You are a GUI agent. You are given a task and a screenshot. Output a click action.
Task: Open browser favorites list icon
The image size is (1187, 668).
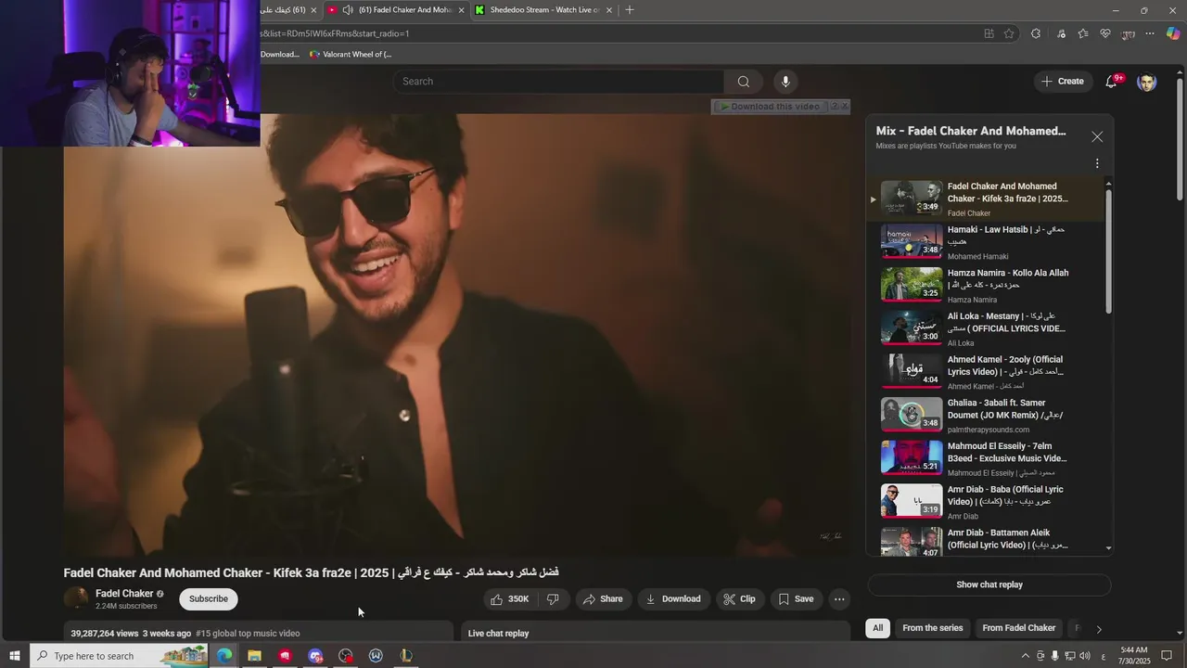[1083, 33]
